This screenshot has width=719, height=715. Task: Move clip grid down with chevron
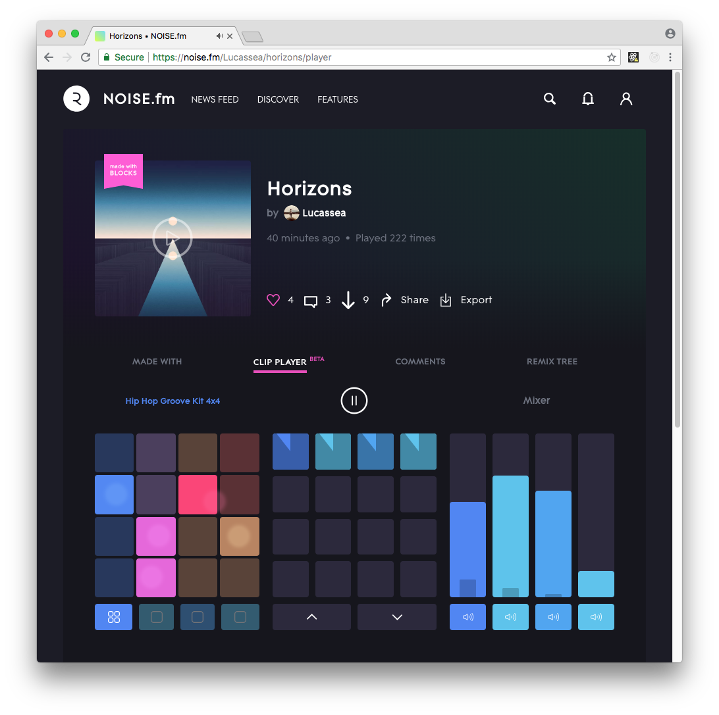point(397,617)
